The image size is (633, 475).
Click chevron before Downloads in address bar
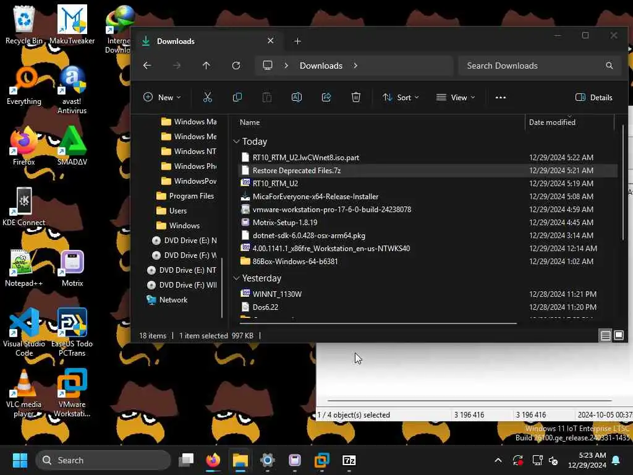(286, 66)
